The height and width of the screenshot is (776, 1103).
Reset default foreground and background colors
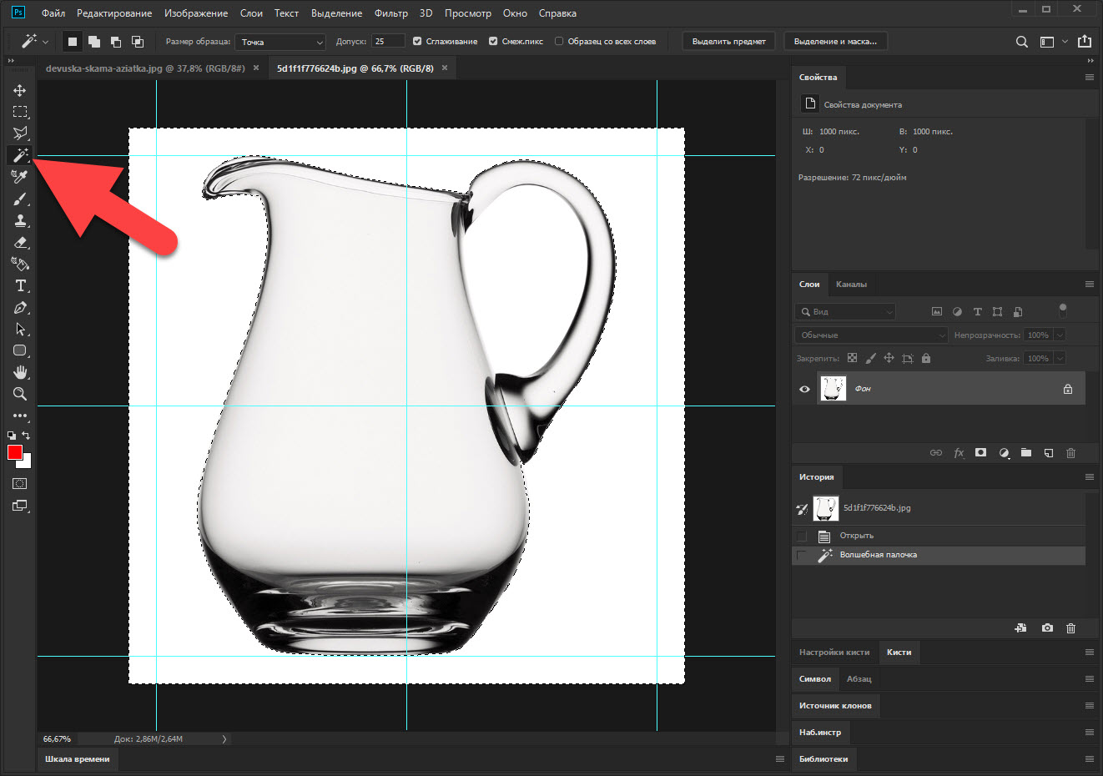coord(12,436)
